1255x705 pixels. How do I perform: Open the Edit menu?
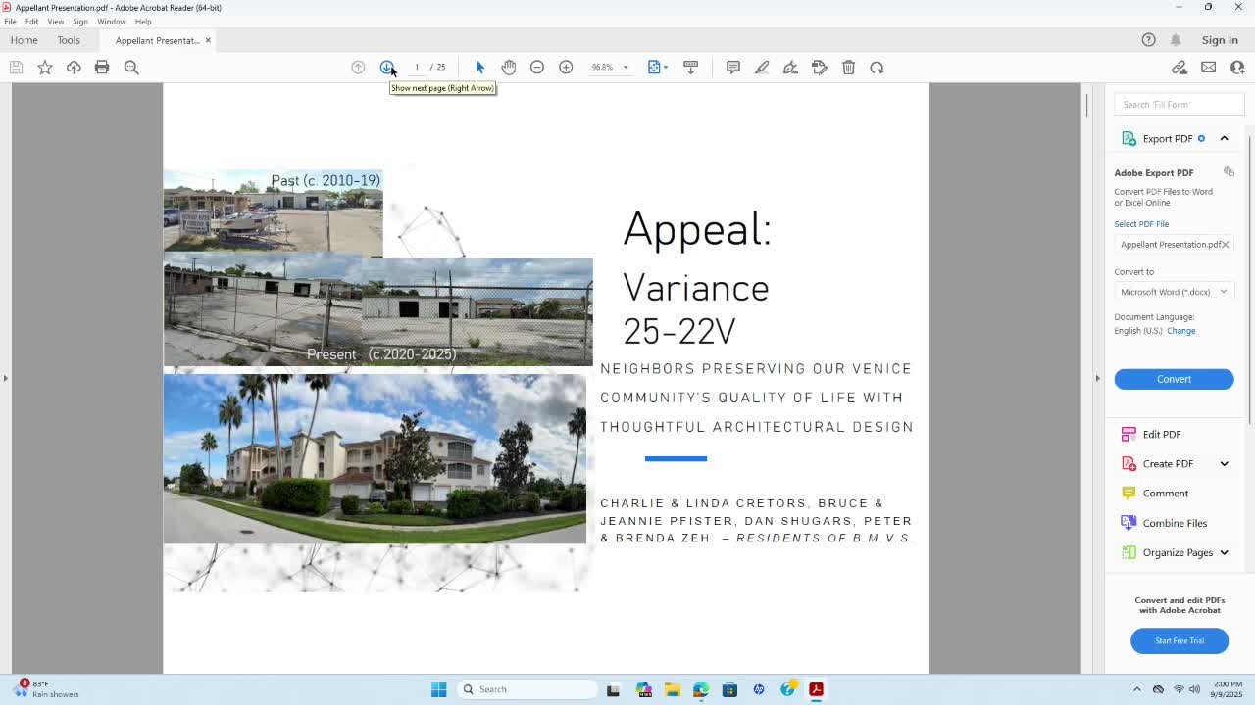32,22
